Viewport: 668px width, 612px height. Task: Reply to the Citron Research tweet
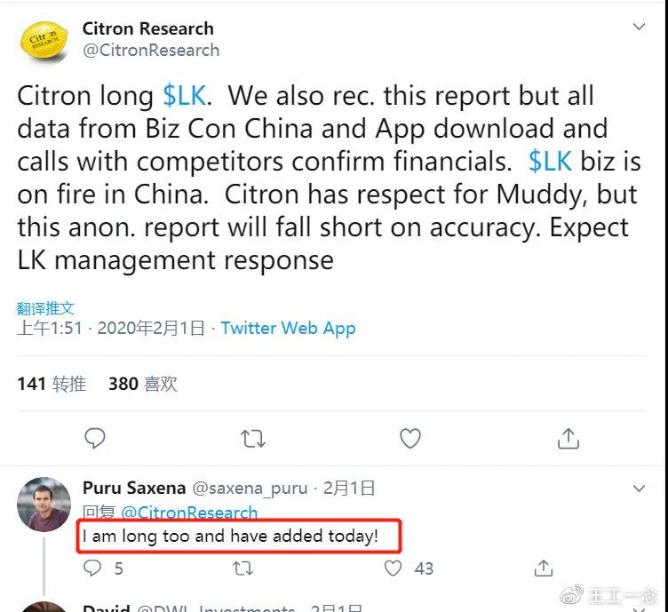[x=94, y=438]
